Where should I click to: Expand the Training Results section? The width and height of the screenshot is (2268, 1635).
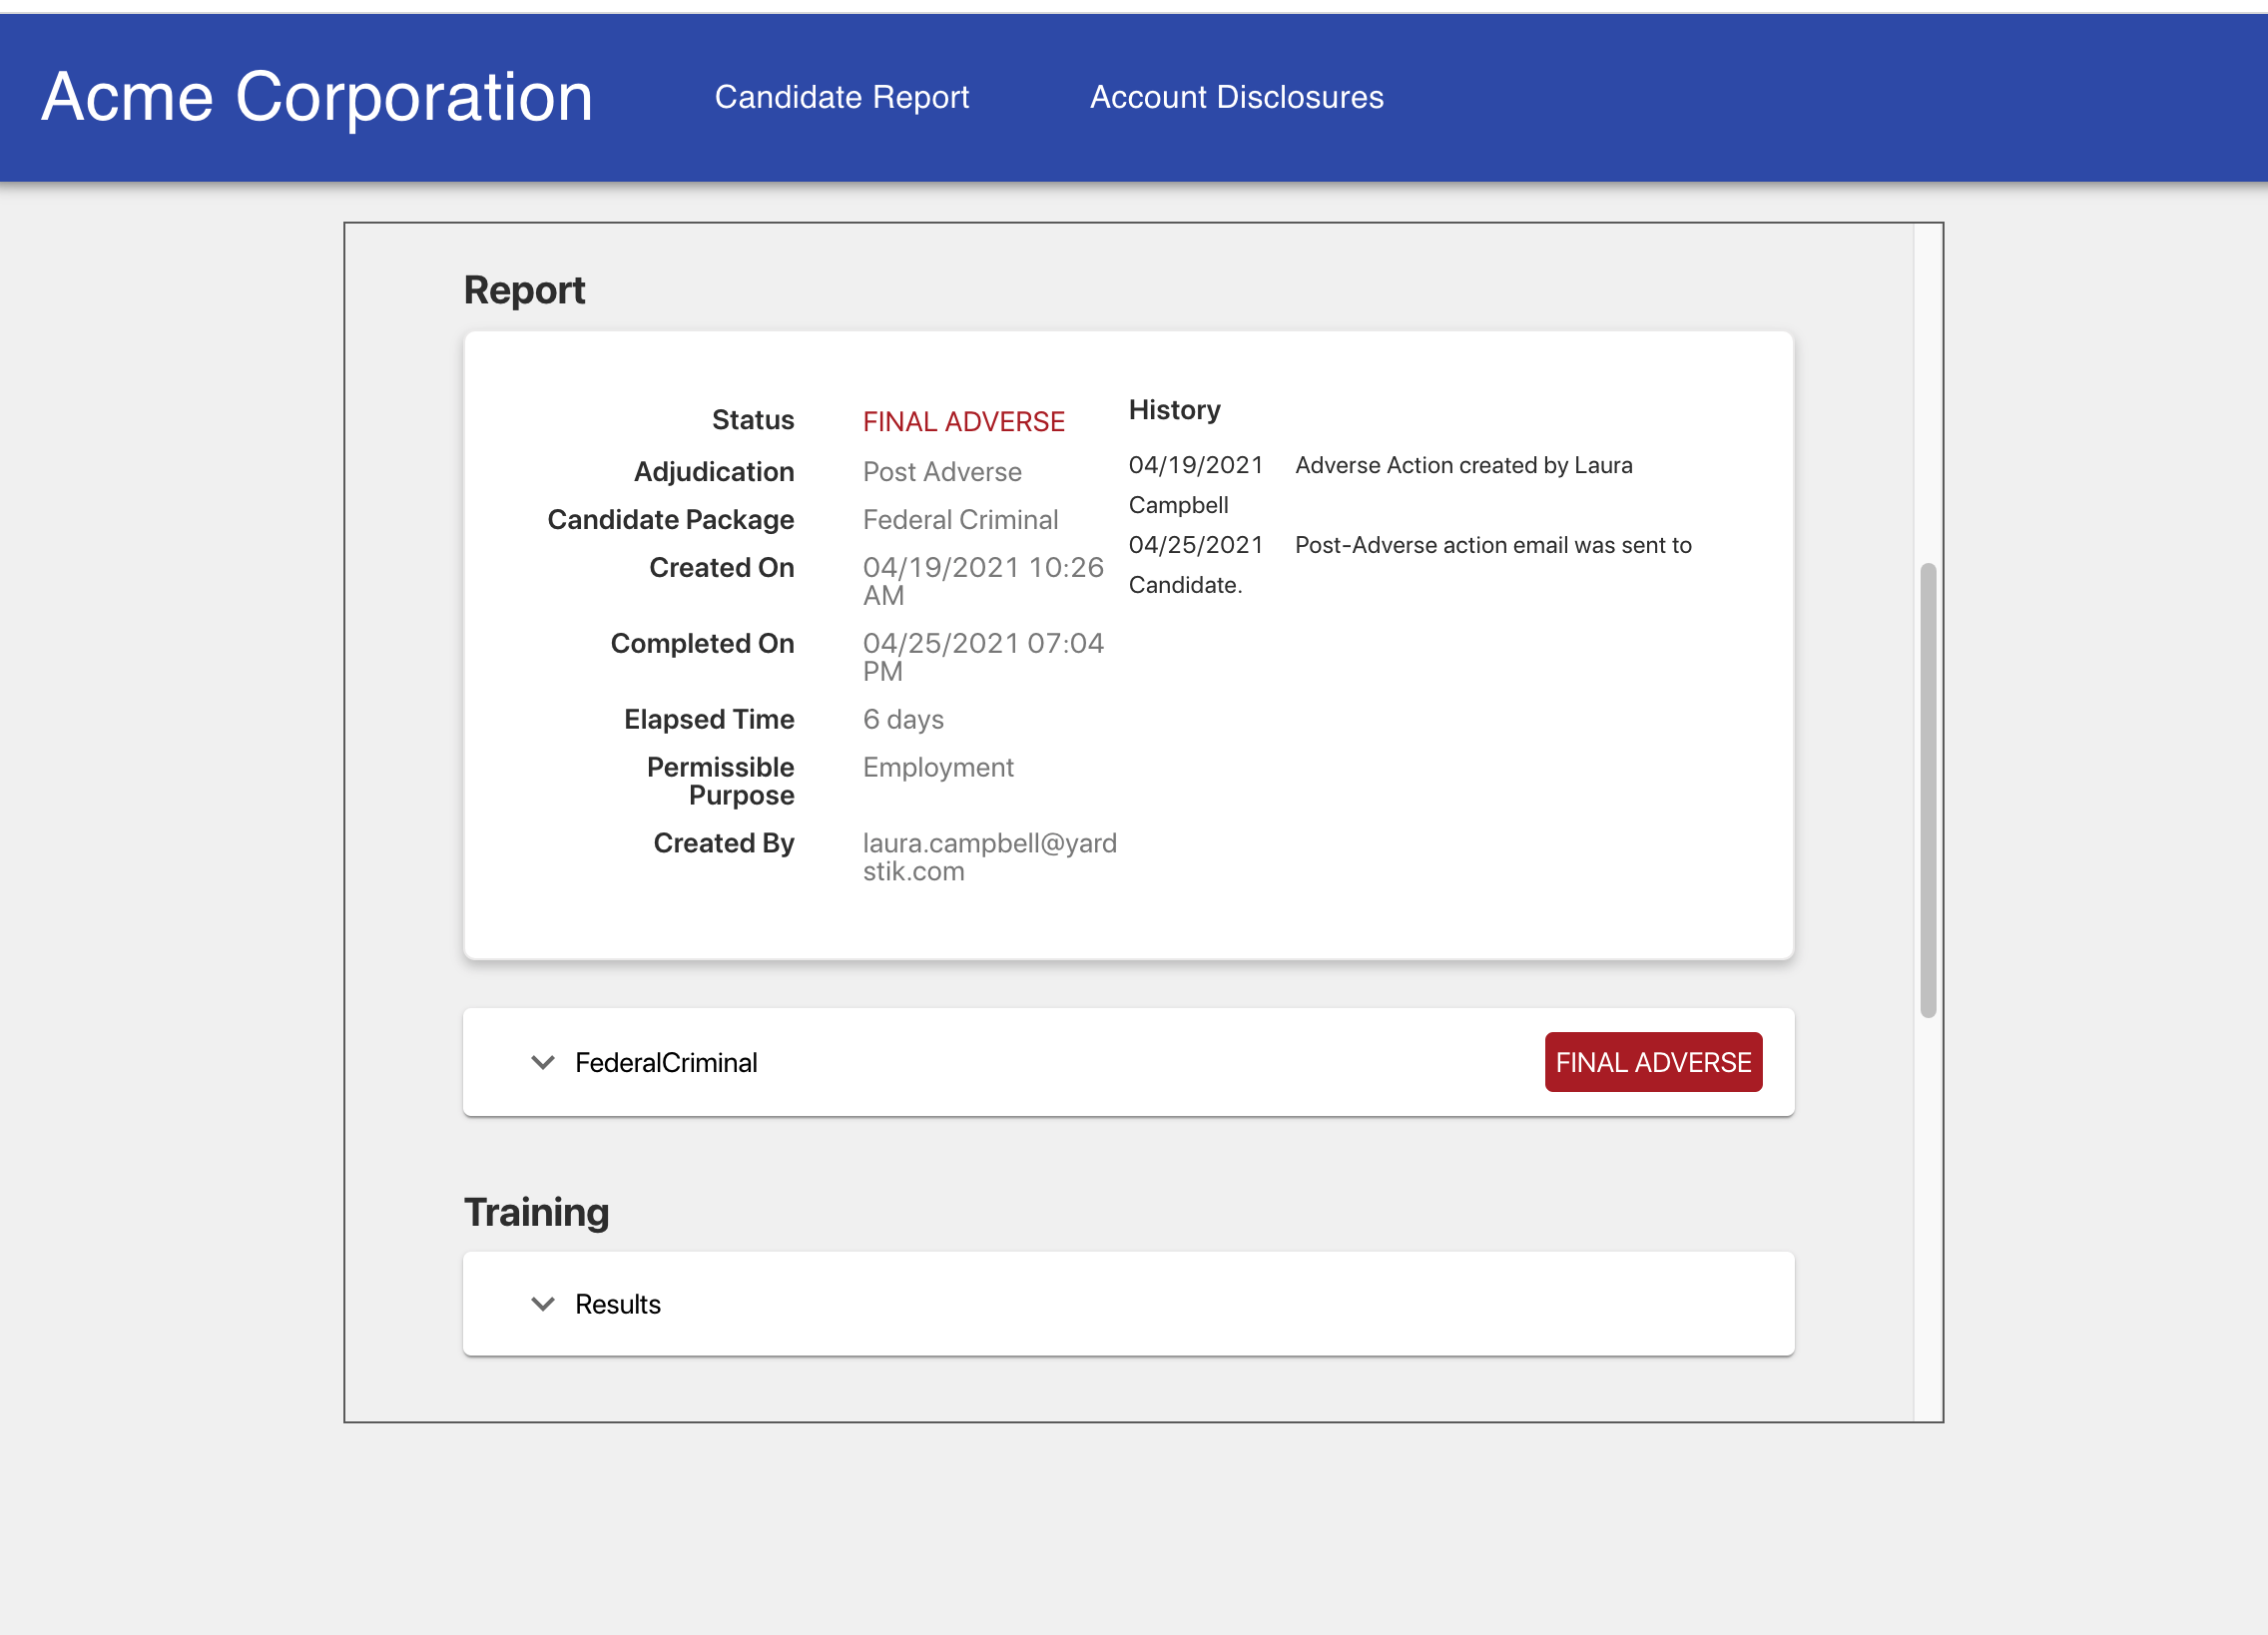point(618,1304)
